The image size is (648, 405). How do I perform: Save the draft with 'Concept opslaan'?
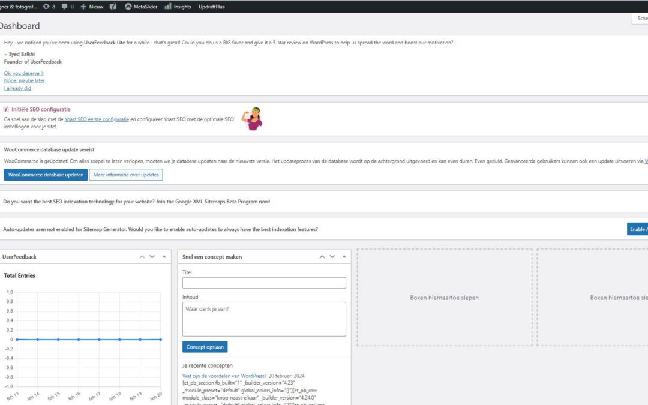pyautogui.click(x=205, y=347)
